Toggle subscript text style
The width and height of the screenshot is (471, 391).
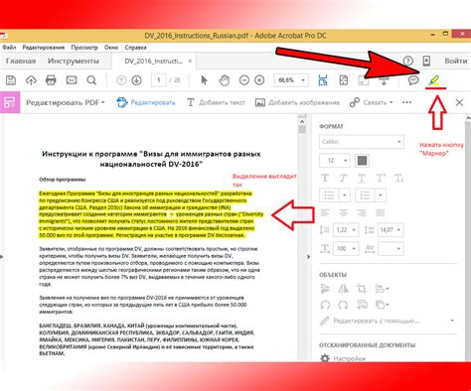398,179
